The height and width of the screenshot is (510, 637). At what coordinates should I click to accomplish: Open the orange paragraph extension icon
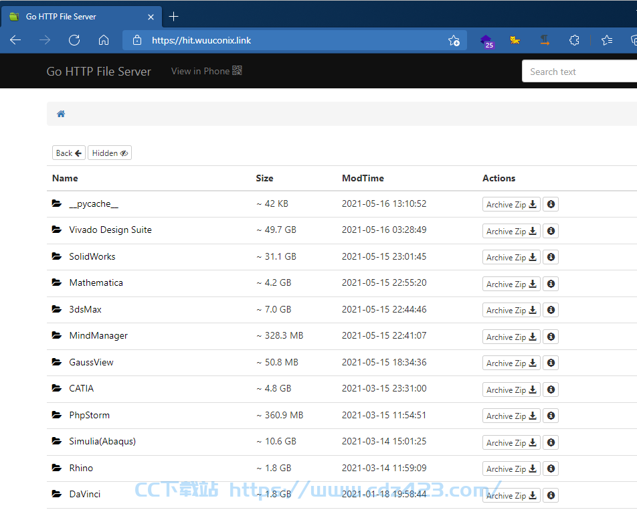coord(545,40)
